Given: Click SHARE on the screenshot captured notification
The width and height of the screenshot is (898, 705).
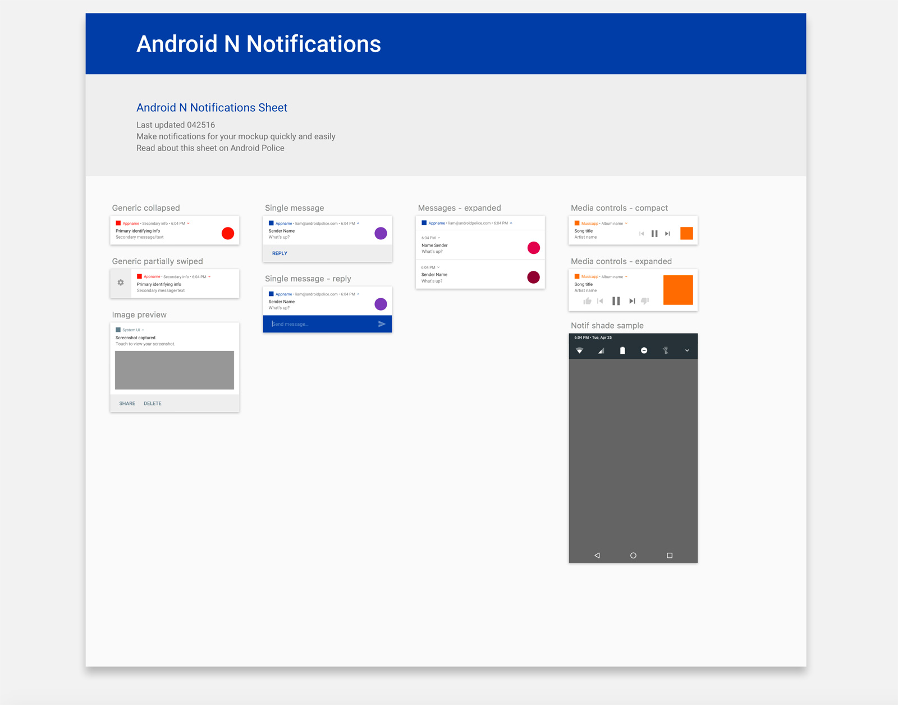Looking at the screenshot, I should click(x=127, y=403).
